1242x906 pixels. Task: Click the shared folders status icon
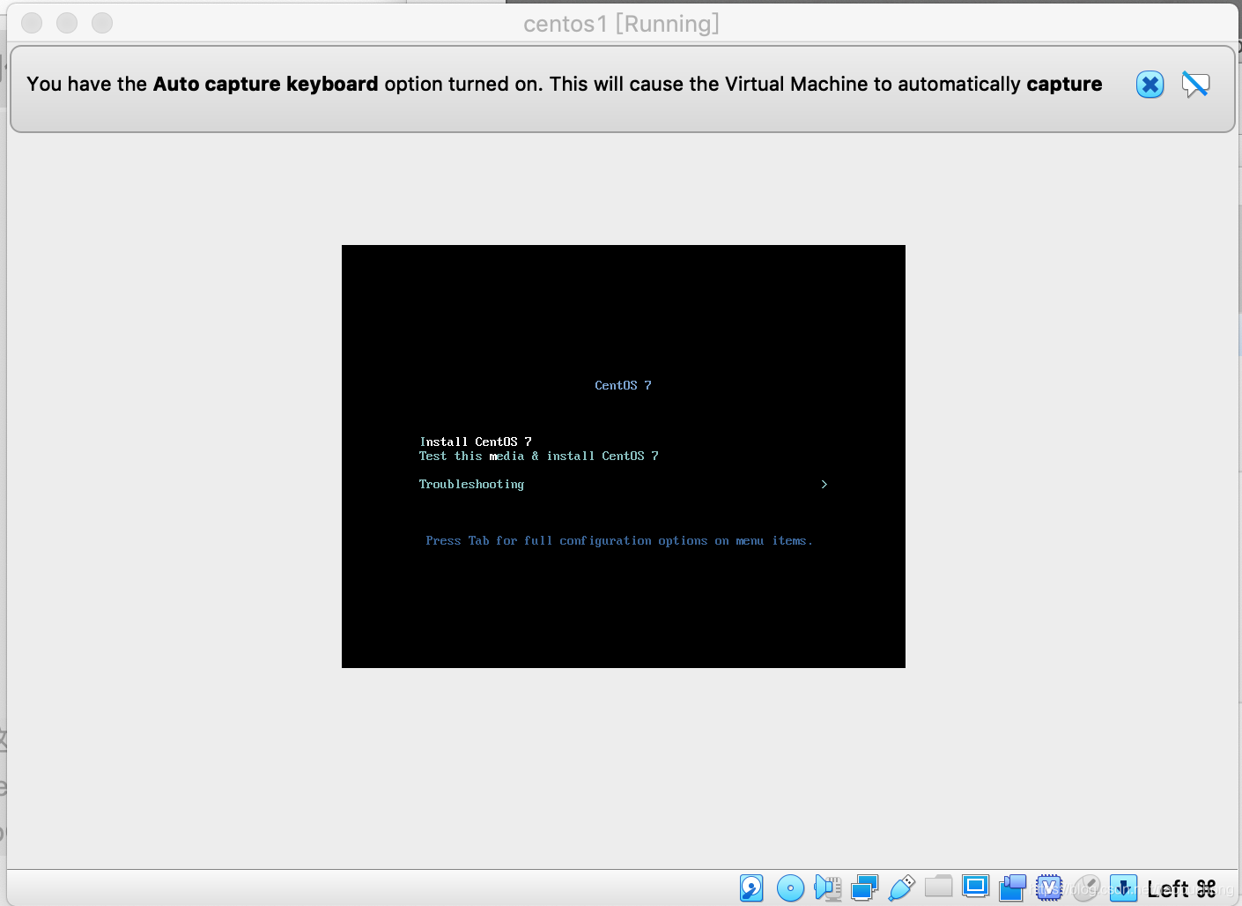[x=938, y=886]
